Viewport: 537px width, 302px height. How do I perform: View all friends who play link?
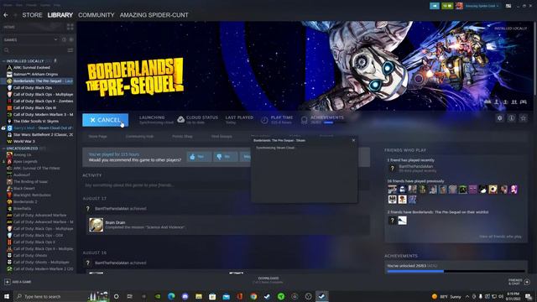(x=500, y=237)
